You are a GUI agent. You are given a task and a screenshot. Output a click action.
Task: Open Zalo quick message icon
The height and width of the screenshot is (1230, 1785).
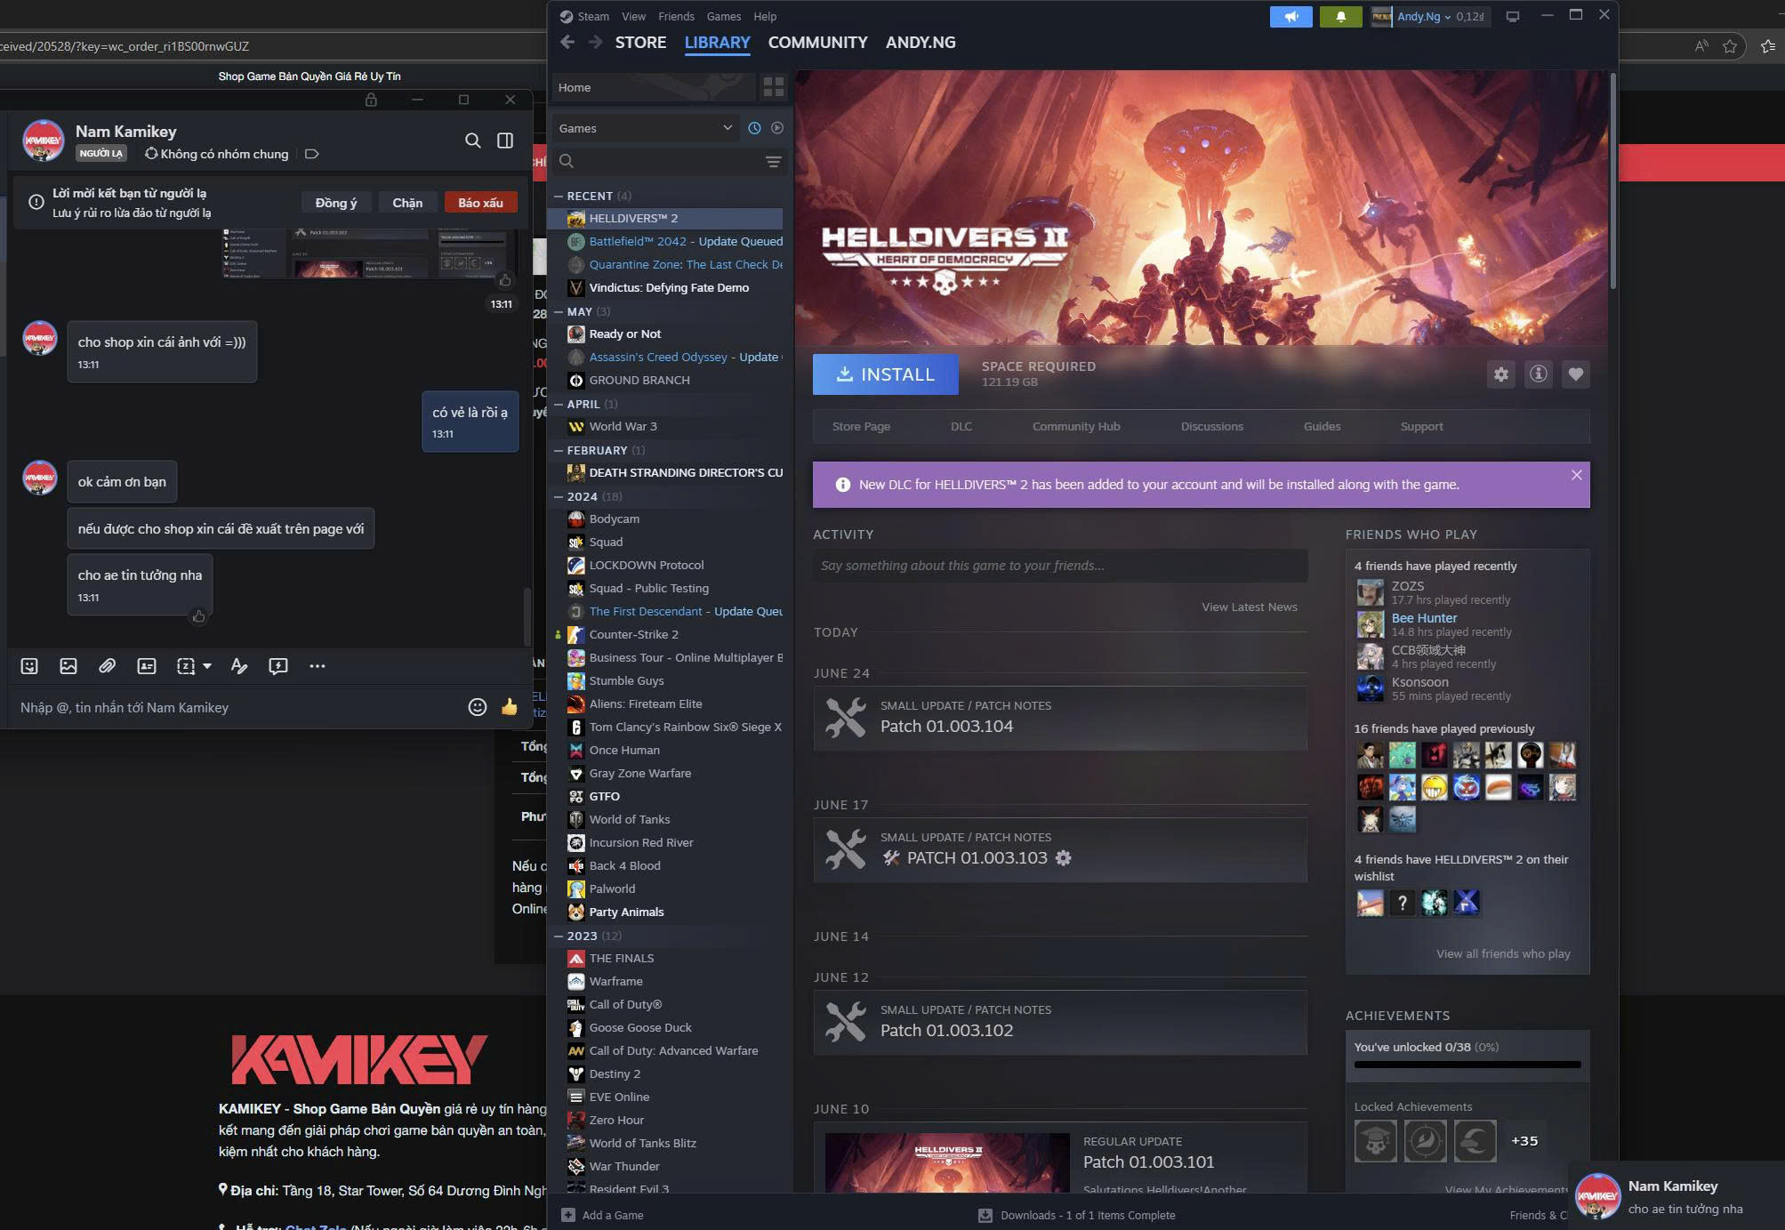point(278,666)
